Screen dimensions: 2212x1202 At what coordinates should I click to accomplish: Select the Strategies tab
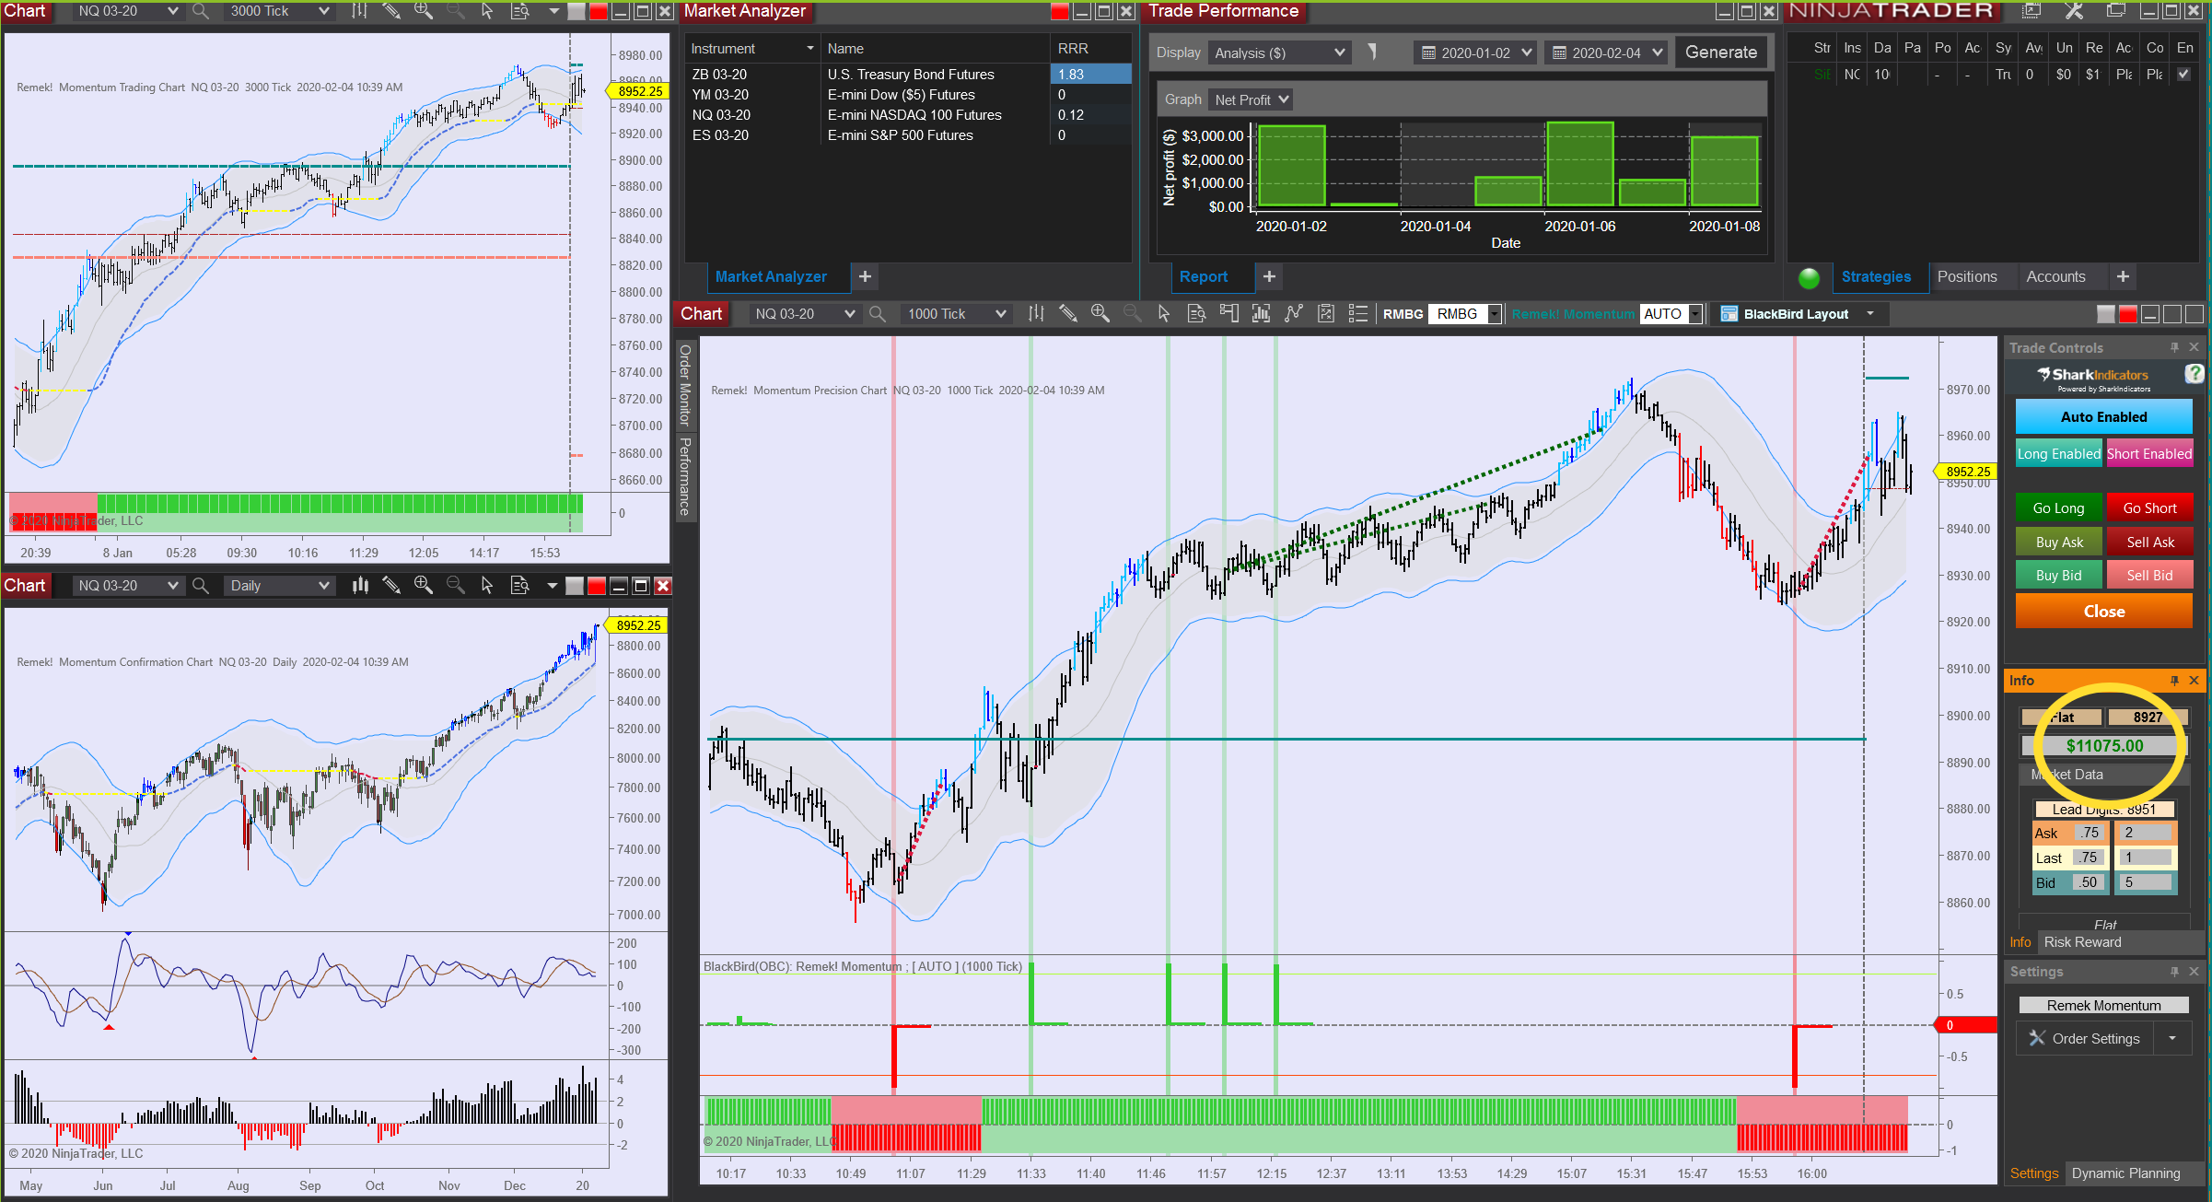1876,276
